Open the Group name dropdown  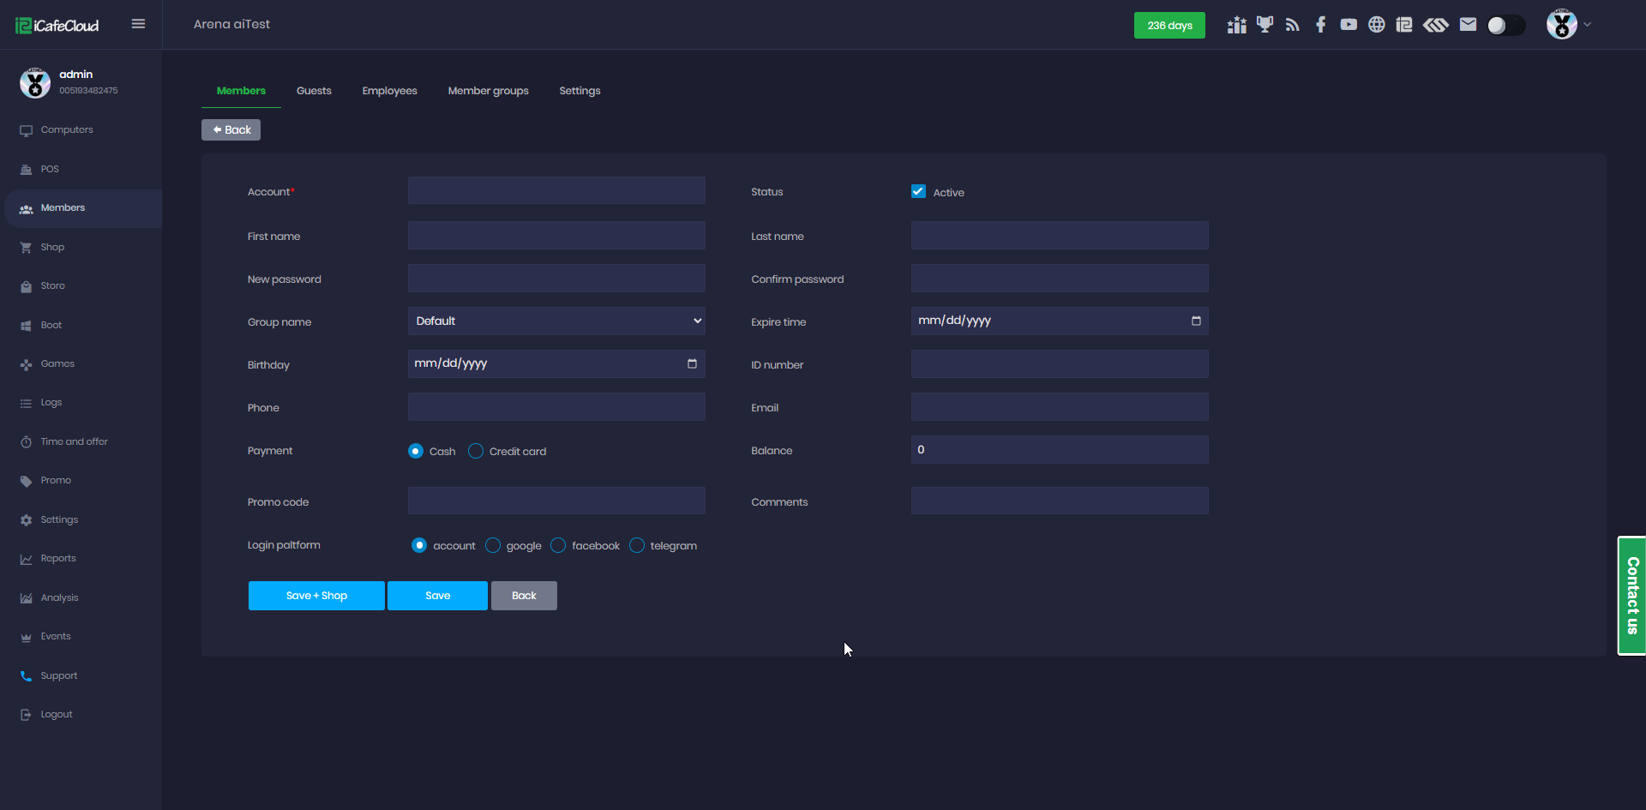[556, 321]
